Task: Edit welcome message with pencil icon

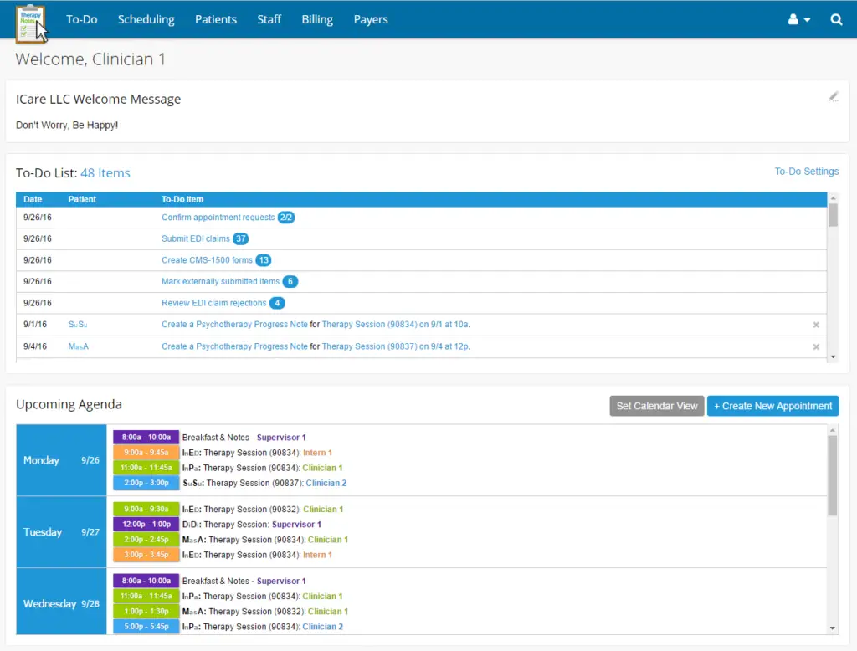Action: point(833,97)
